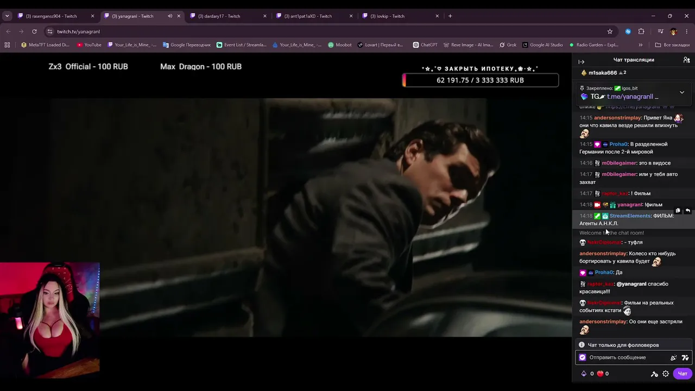Open ChatGPT bookmark
Screen dimensions: 695x391
pyautogui.click(x=425, y=45)
